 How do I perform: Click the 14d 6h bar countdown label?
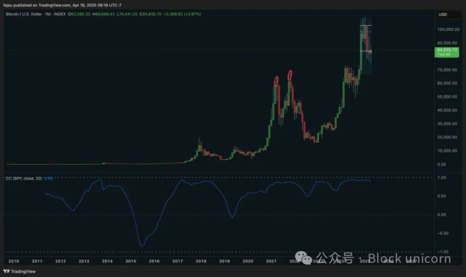[x=443, y=55]
